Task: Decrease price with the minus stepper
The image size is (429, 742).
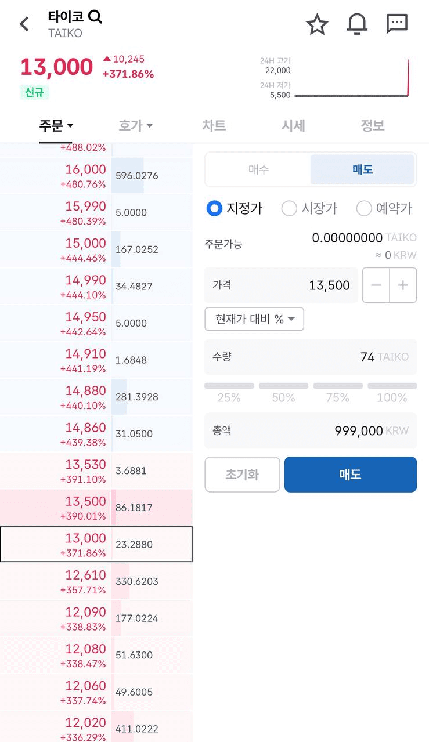Action: [x=376, y=285]
